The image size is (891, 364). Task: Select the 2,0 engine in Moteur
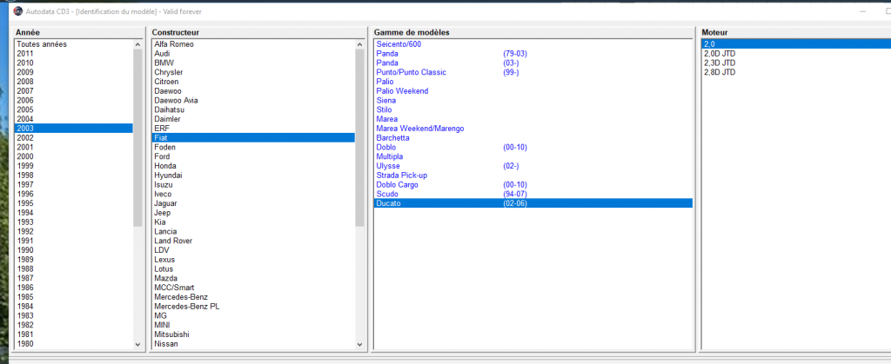[x=795, y=44]
